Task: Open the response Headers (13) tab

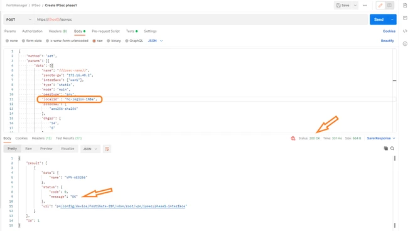Action: click(x=41, y=138)
